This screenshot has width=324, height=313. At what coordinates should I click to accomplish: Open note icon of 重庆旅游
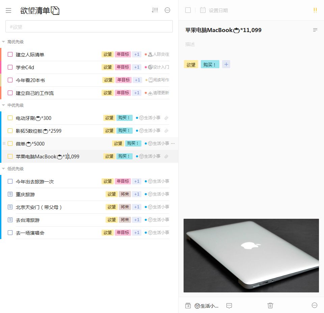point(10,194)
